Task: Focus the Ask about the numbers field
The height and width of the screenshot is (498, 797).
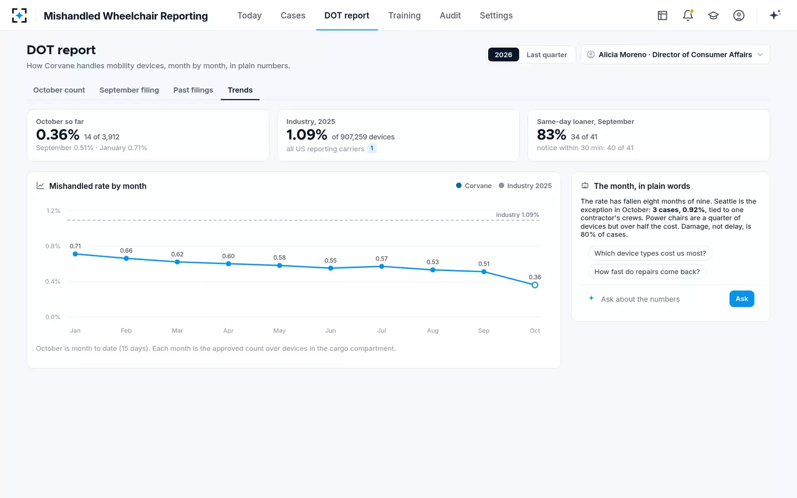Action: tap(663, 299)
